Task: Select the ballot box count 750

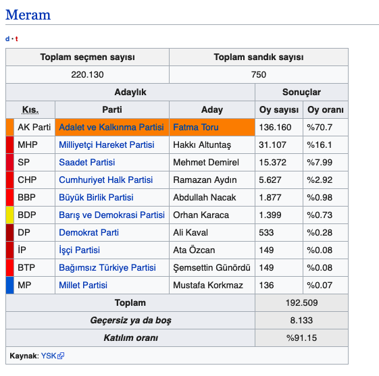Action: click(x=259, y=75)
